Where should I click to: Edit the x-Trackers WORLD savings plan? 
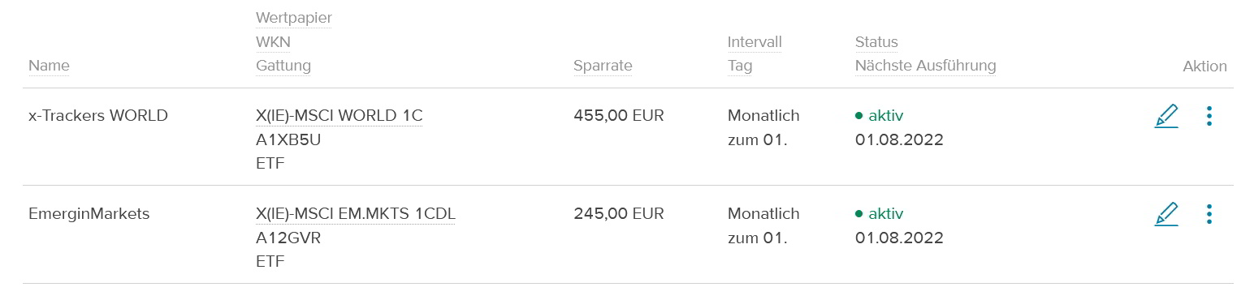click(1166, 117)
